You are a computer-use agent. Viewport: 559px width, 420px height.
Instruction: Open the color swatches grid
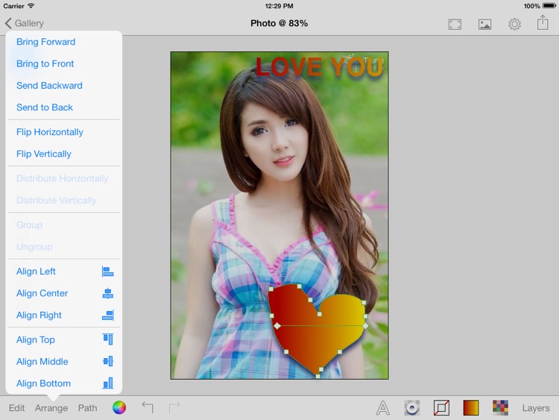coord(500,408)
